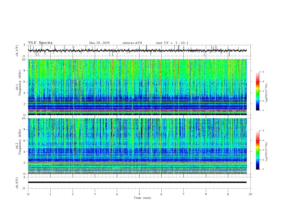282x218 pixels.
Task: Click the ch.1 spectrogram panel
Action: tap(137, 87)
